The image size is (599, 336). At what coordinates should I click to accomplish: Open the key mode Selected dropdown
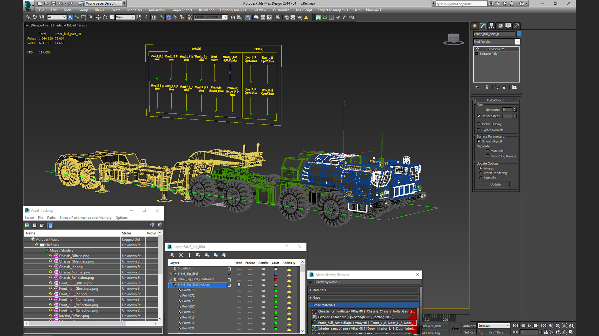494,326
